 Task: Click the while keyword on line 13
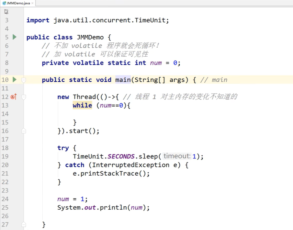coord(83,105)
